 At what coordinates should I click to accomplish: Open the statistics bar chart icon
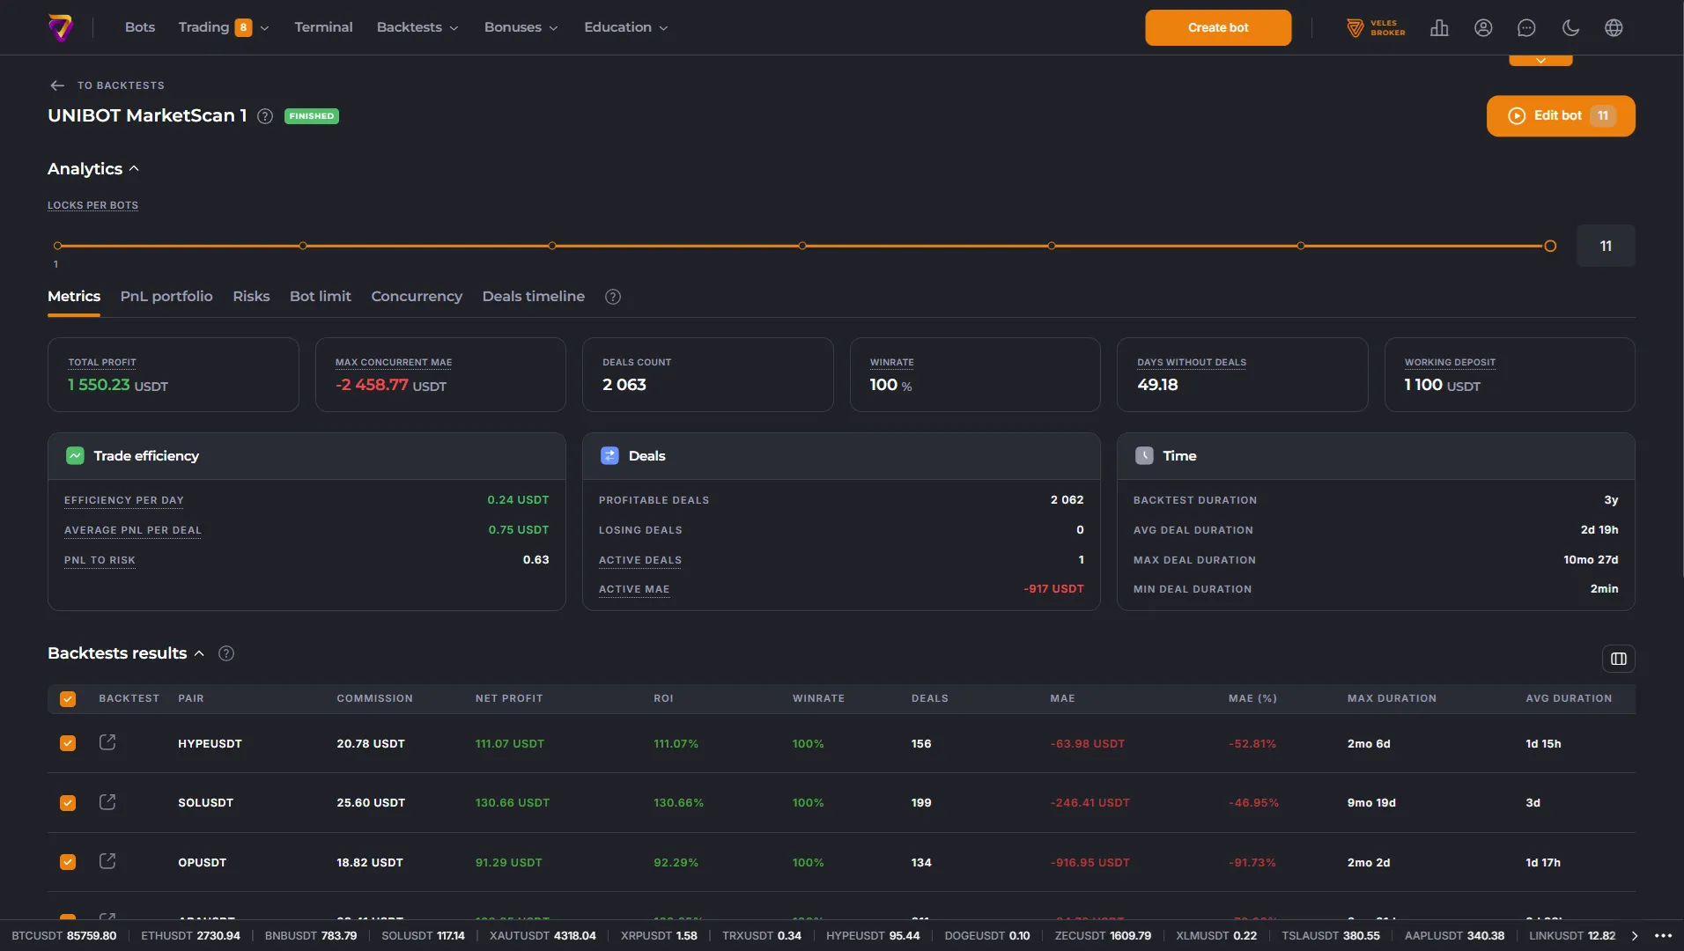click(x=1439, y=27)
